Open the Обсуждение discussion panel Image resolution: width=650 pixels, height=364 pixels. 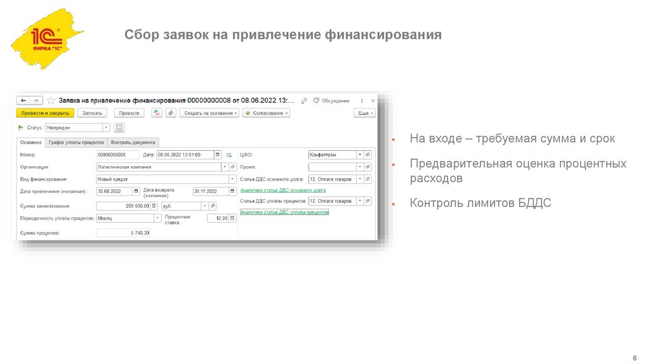coord(331,101)
